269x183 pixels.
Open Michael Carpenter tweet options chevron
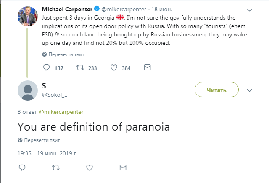[249, 10]
